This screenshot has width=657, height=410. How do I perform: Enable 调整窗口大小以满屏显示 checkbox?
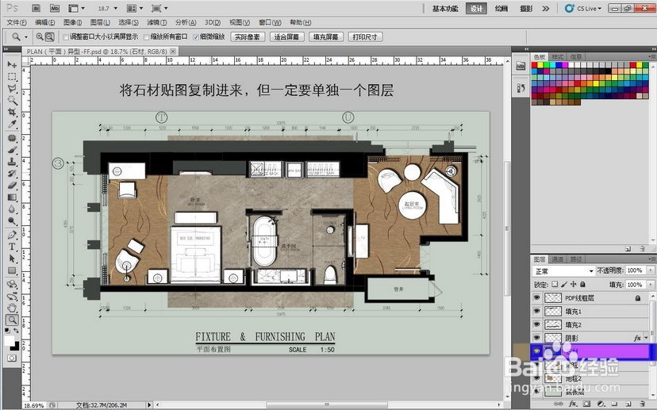point(66,37)
